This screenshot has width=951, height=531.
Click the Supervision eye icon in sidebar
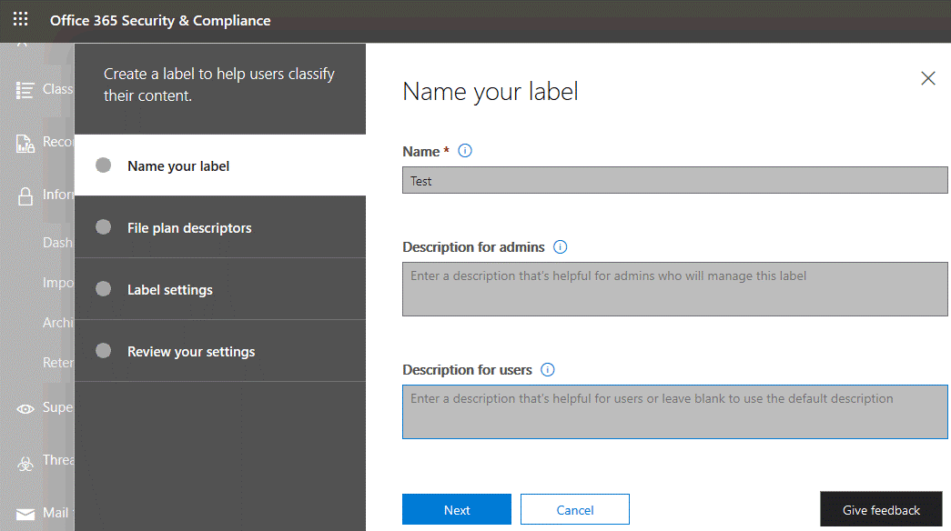25,408
